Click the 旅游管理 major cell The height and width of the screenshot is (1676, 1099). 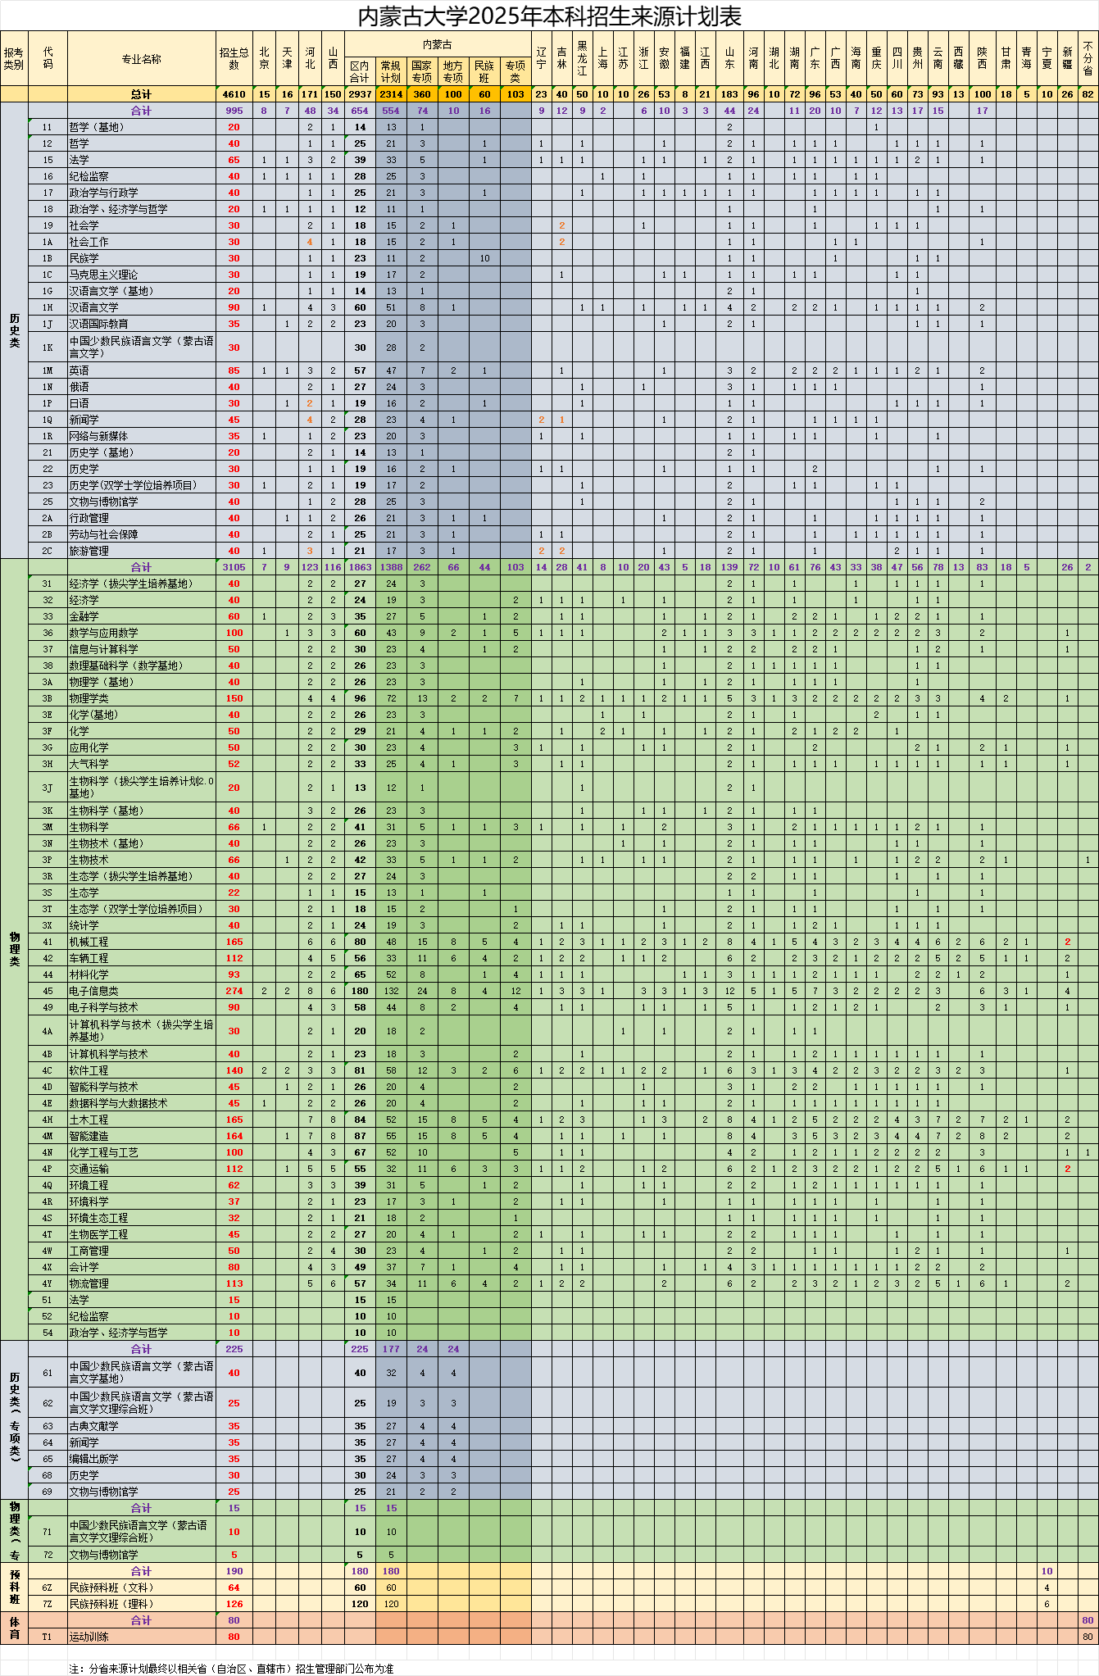click(x=142, y=551)
